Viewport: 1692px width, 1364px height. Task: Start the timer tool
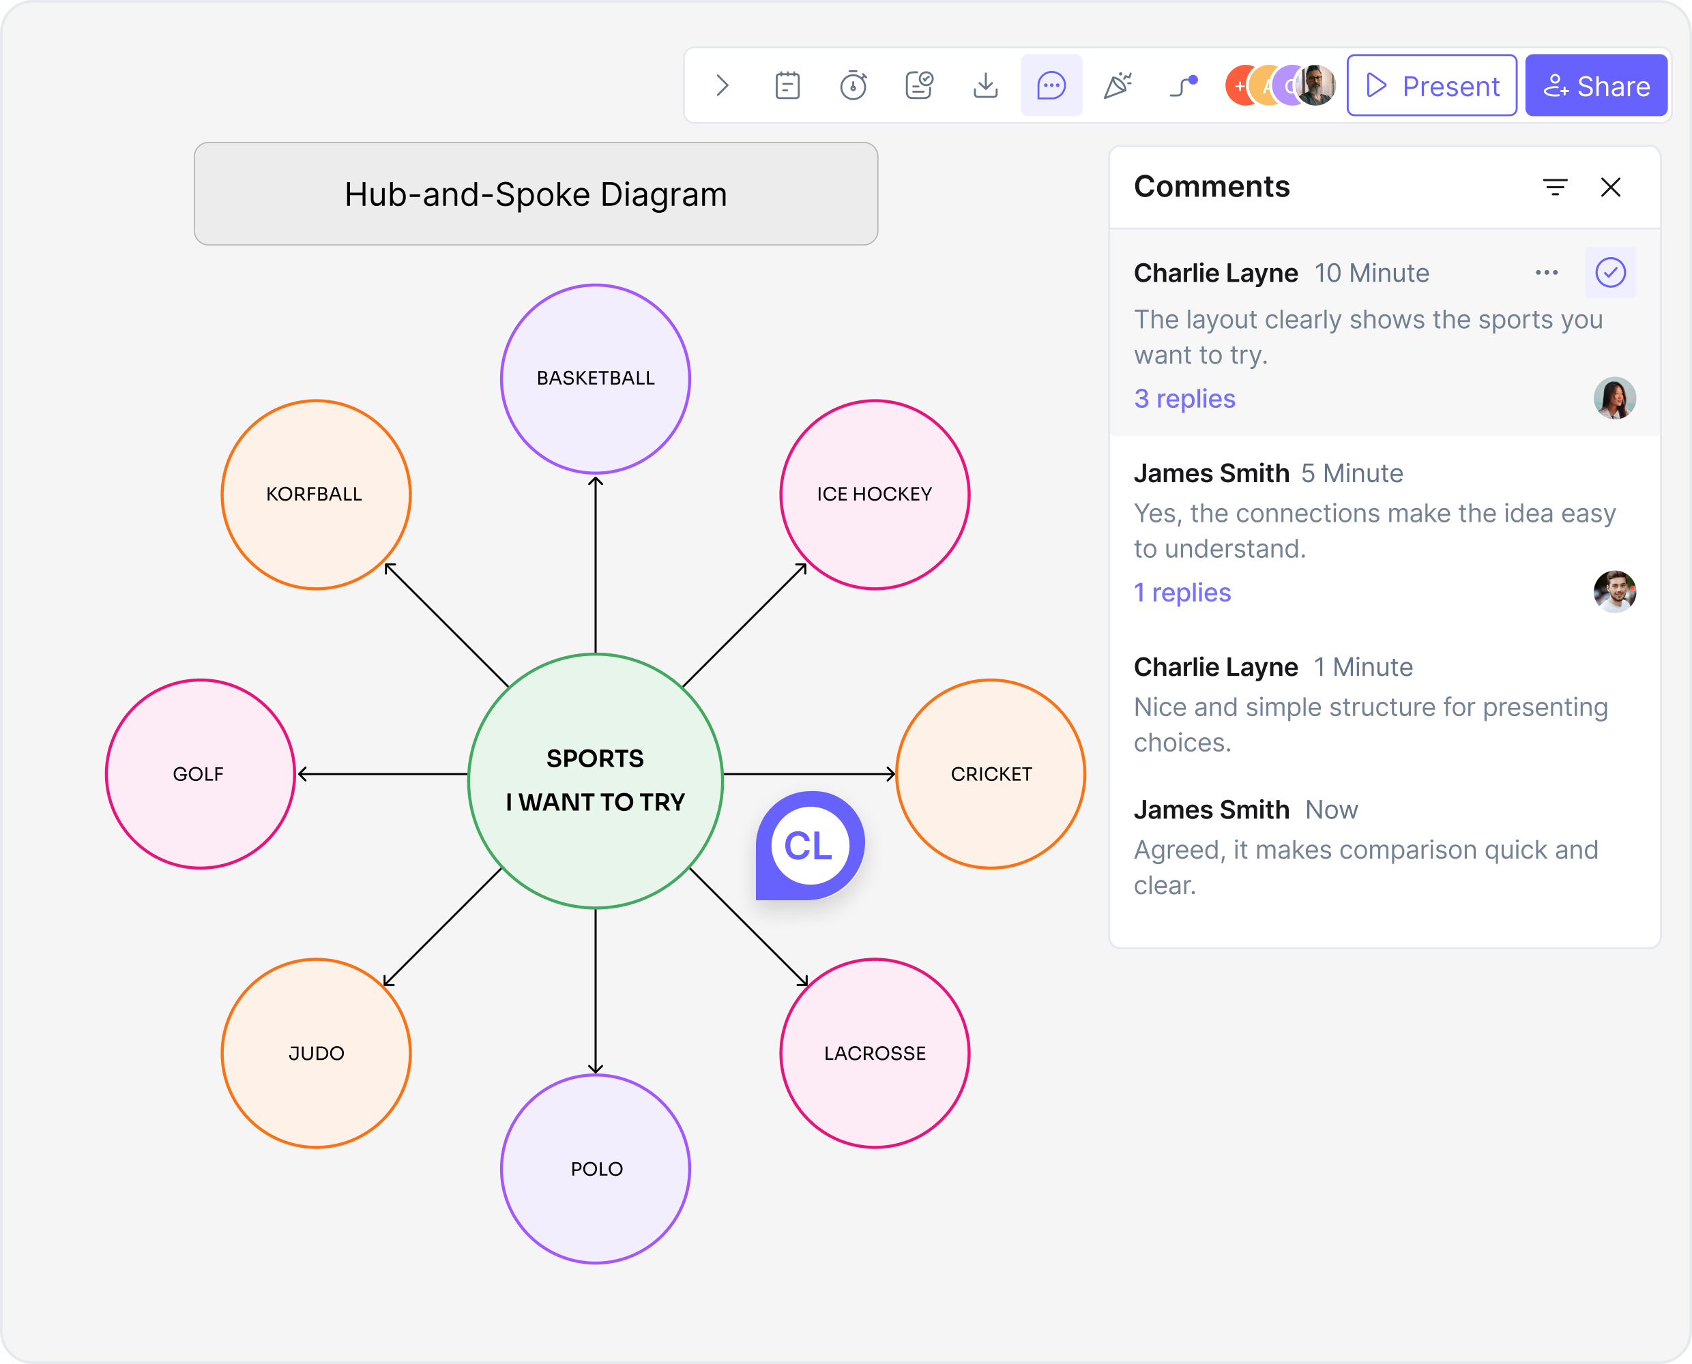click(854, 86)
